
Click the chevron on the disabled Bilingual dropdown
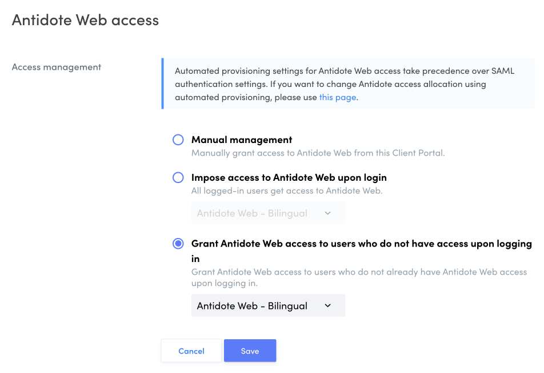[x=328, y=213]
